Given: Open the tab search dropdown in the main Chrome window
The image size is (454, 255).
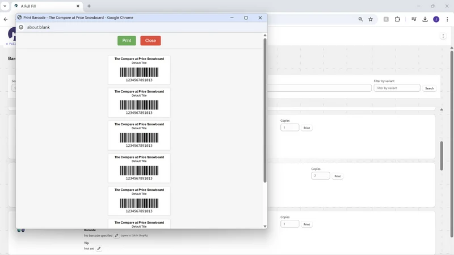Looking at the screenshot, I should tap(5, 6).
